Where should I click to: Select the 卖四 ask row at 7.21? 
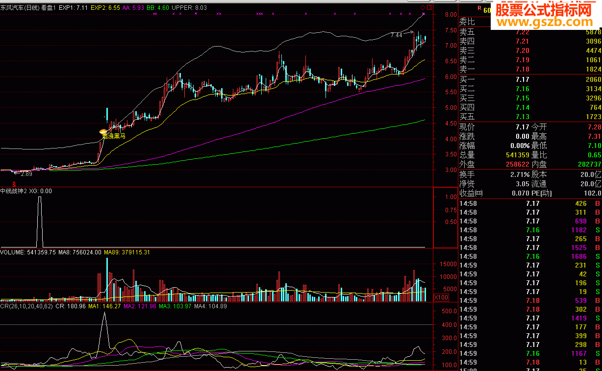[x=530, y=41]
